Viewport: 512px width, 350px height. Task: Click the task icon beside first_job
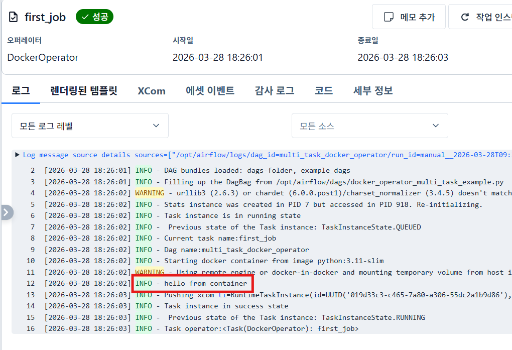[13, 17]
